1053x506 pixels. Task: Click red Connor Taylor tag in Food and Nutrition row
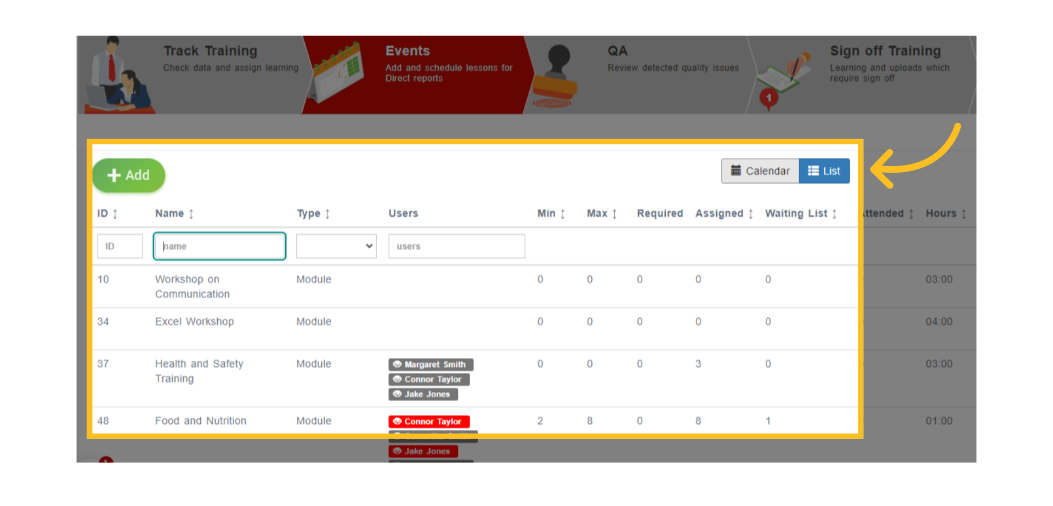tap(429, 422)
